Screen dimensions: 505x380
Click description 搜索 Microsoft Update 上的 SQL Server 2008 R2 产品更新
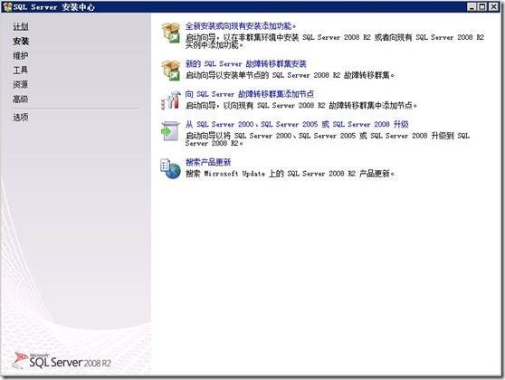290,174
